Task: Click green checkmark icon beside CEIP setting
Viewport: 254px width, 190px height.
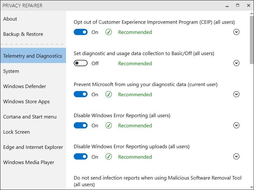Action: point(109,32)
